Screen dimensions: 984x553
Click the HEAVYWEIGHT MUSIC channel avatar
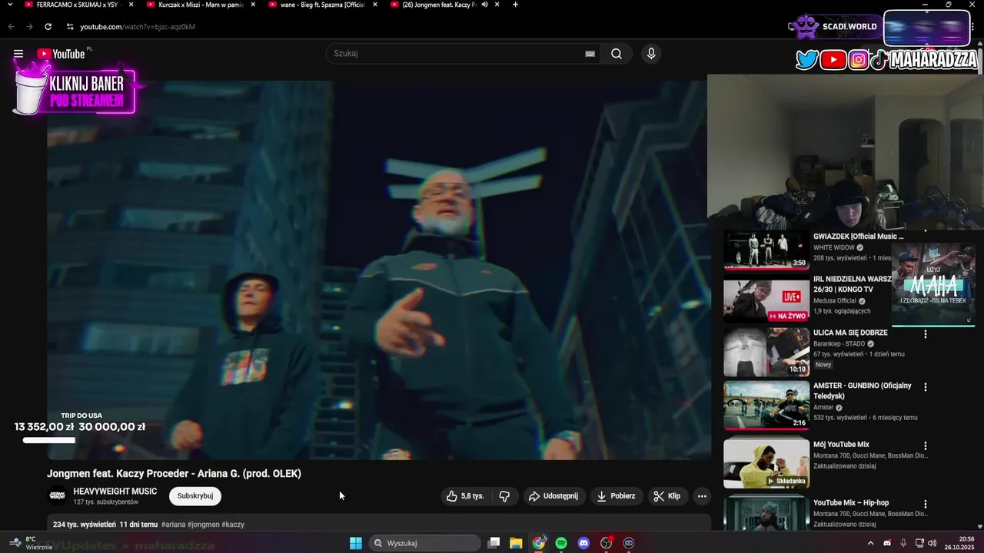tap(58, 496)
